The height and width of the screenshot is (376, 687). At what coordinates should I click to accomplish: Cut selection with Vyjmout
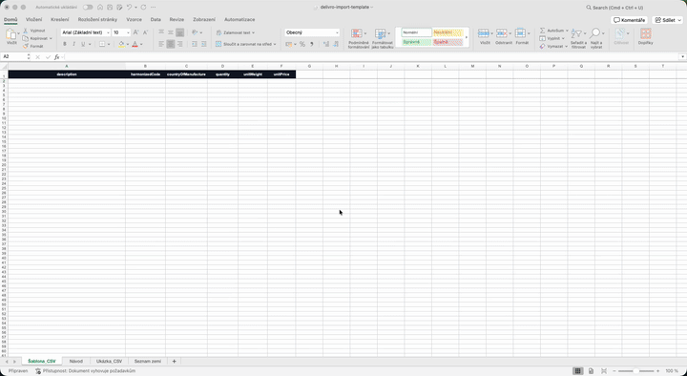point(34,31)
